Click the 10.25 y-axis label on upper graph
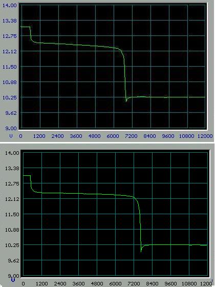Image resolution: width=215 pixels, height=287 pixels. coord(10,97)
